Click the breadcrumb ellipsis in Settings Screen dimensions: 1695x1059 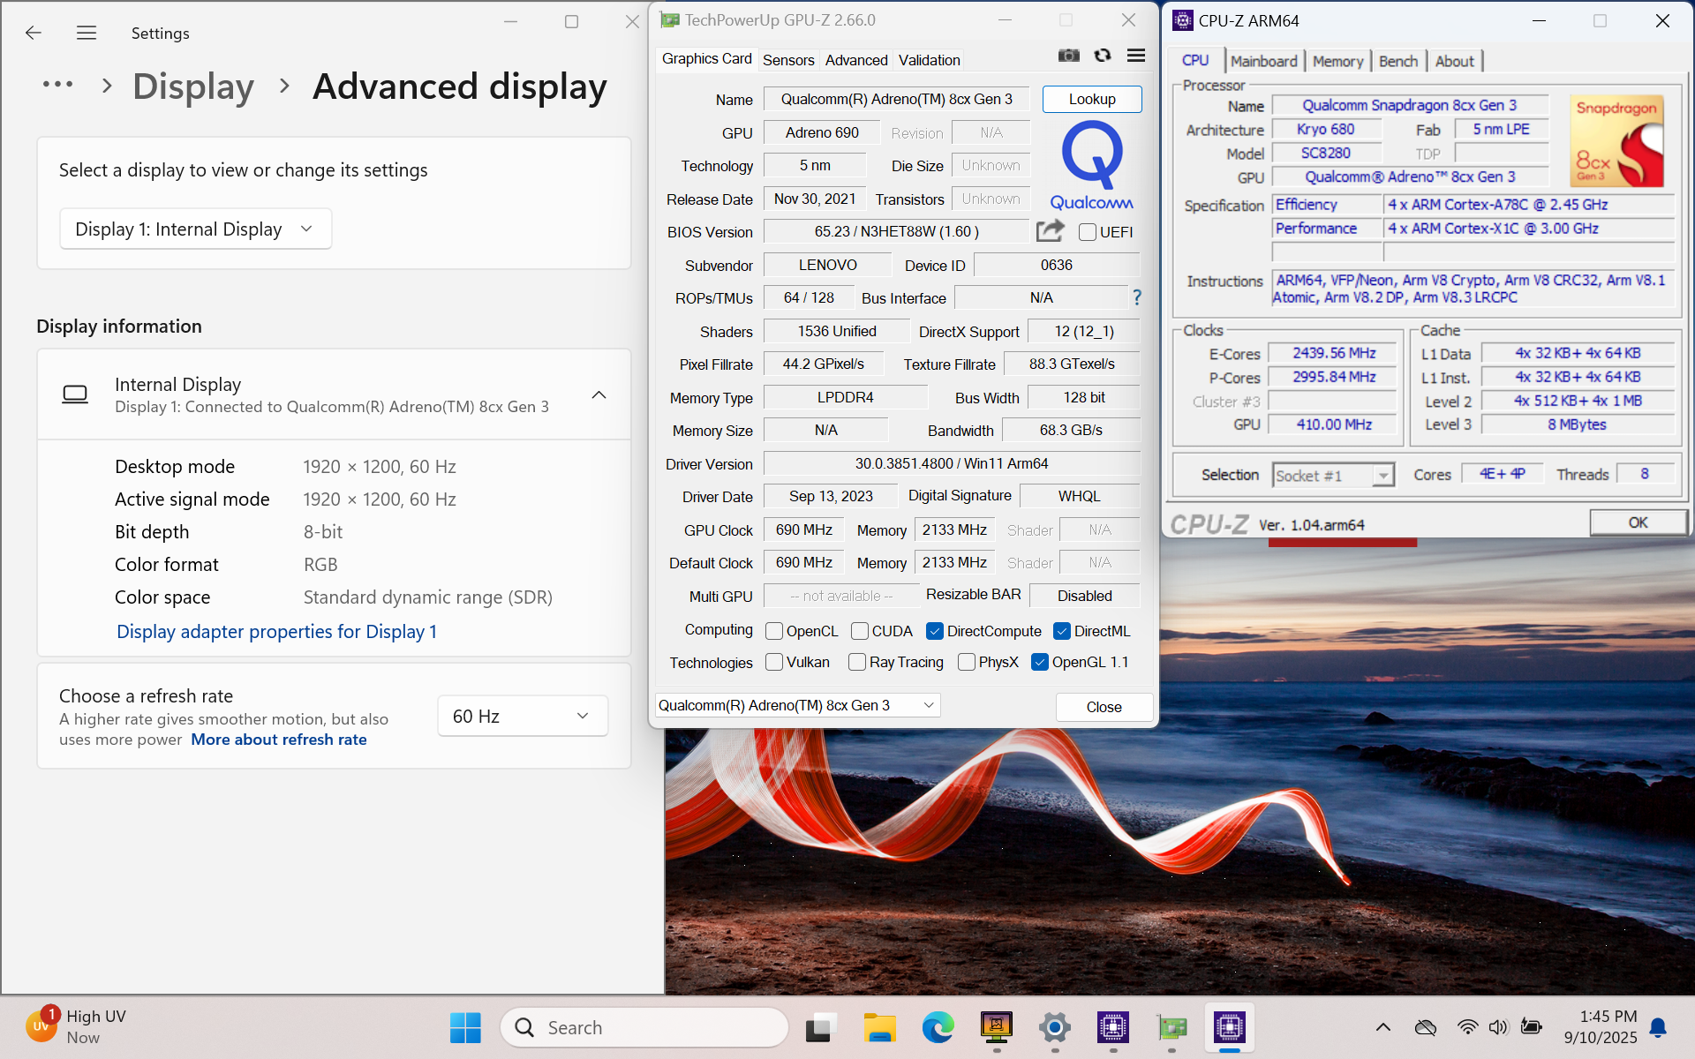(58, 85)
